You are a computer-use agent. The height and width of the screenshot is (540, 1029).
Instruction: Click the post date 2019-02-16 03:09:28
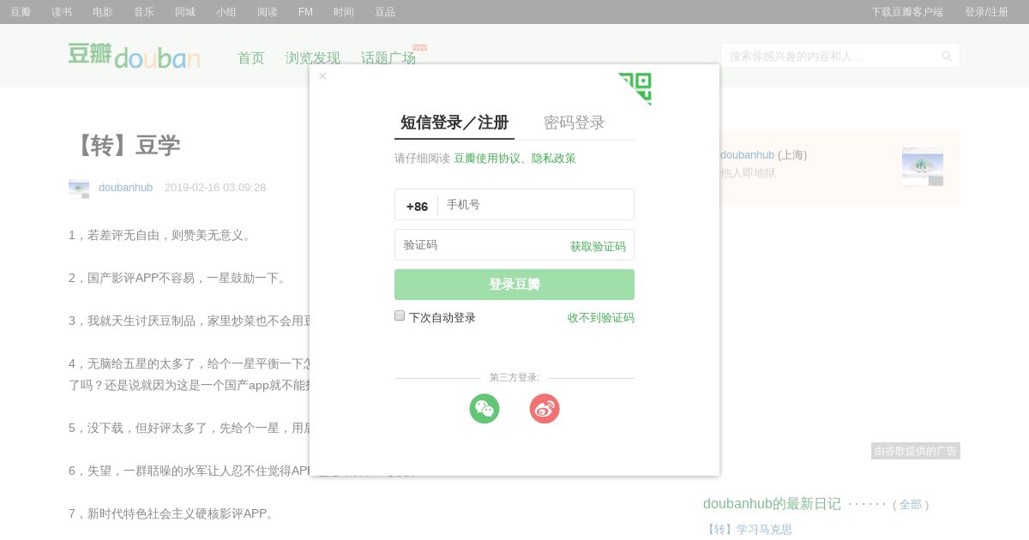point(215,188)
